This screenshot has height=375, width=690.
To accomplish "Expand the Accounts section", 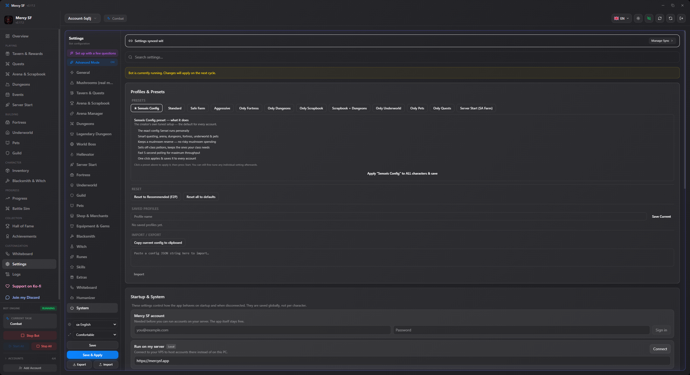I will [30, 359].
